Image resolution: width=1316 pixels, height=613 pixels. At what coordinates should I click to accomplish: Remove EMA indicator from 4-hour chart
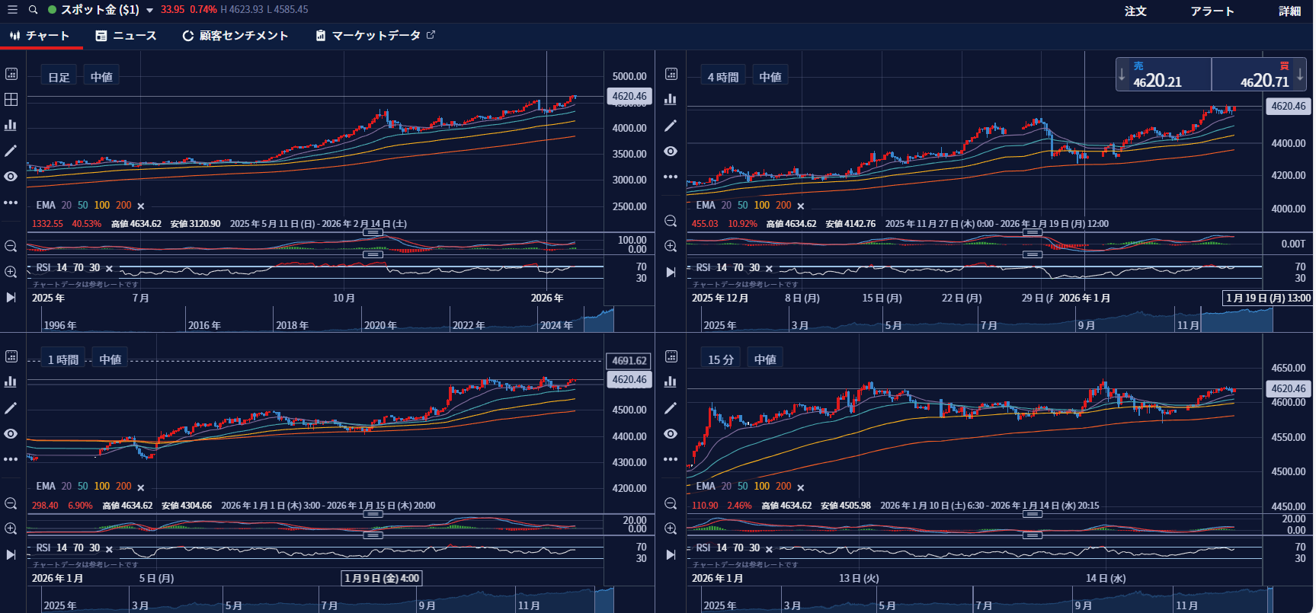click(x=801, y=206)
